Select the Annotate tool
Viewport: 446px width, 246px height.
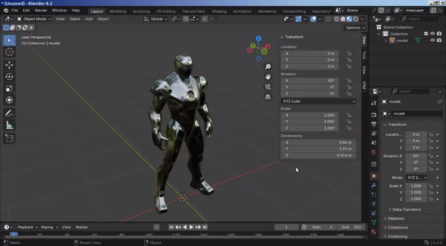(x=9, y=114)
